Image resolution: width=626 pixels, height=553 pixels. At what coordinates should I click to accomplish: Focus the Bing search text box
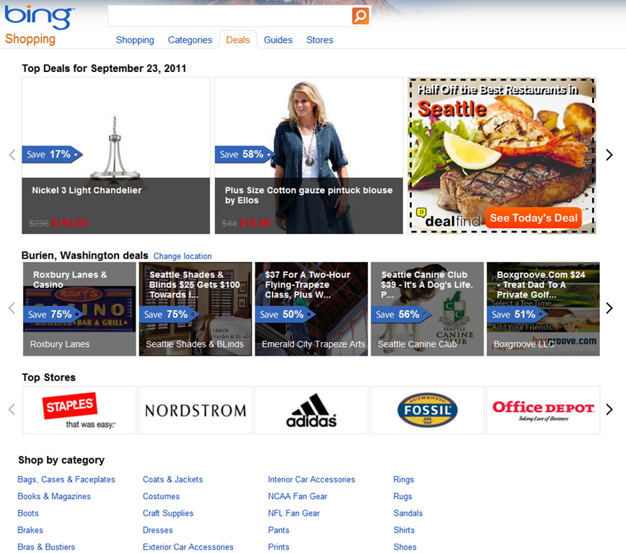229,16
